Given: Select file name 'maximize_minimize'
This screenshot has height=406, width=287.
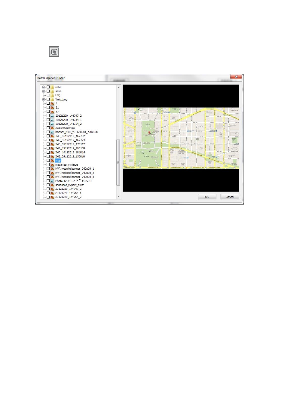Looking at the screenshot, I should [x=66, y=165].
